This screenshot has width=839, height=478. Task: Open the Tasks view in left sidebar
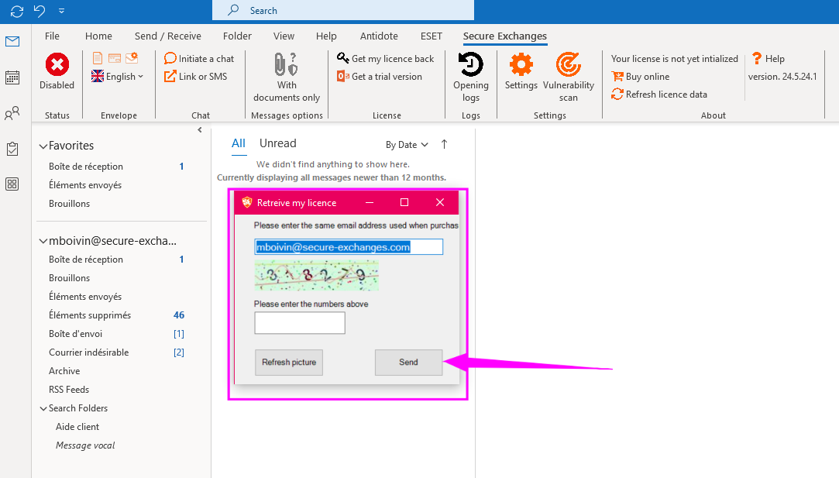[x=12, y=149]
